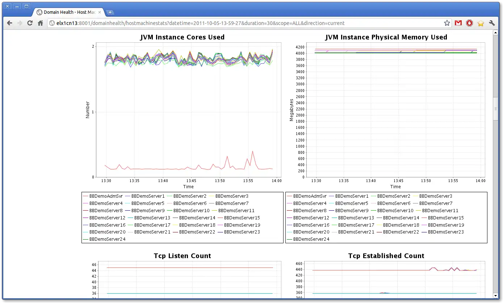Click BBDemoServer7 in the Cores Used legend
503x303 pixels.
232,203
